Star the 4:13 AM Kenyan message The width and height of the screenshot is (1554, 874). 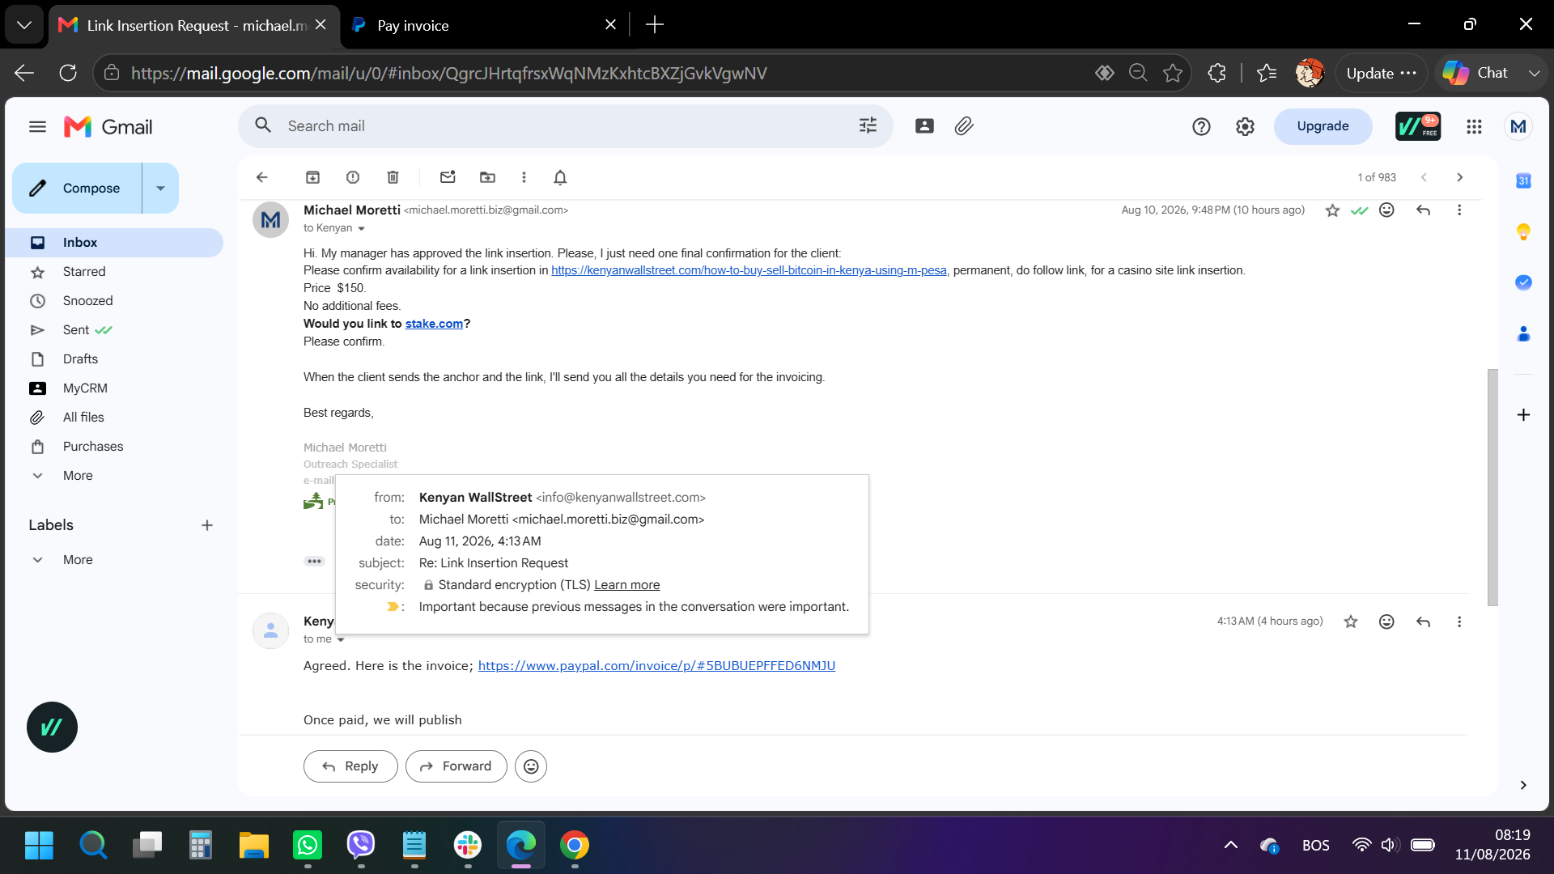click(1351, 622)
